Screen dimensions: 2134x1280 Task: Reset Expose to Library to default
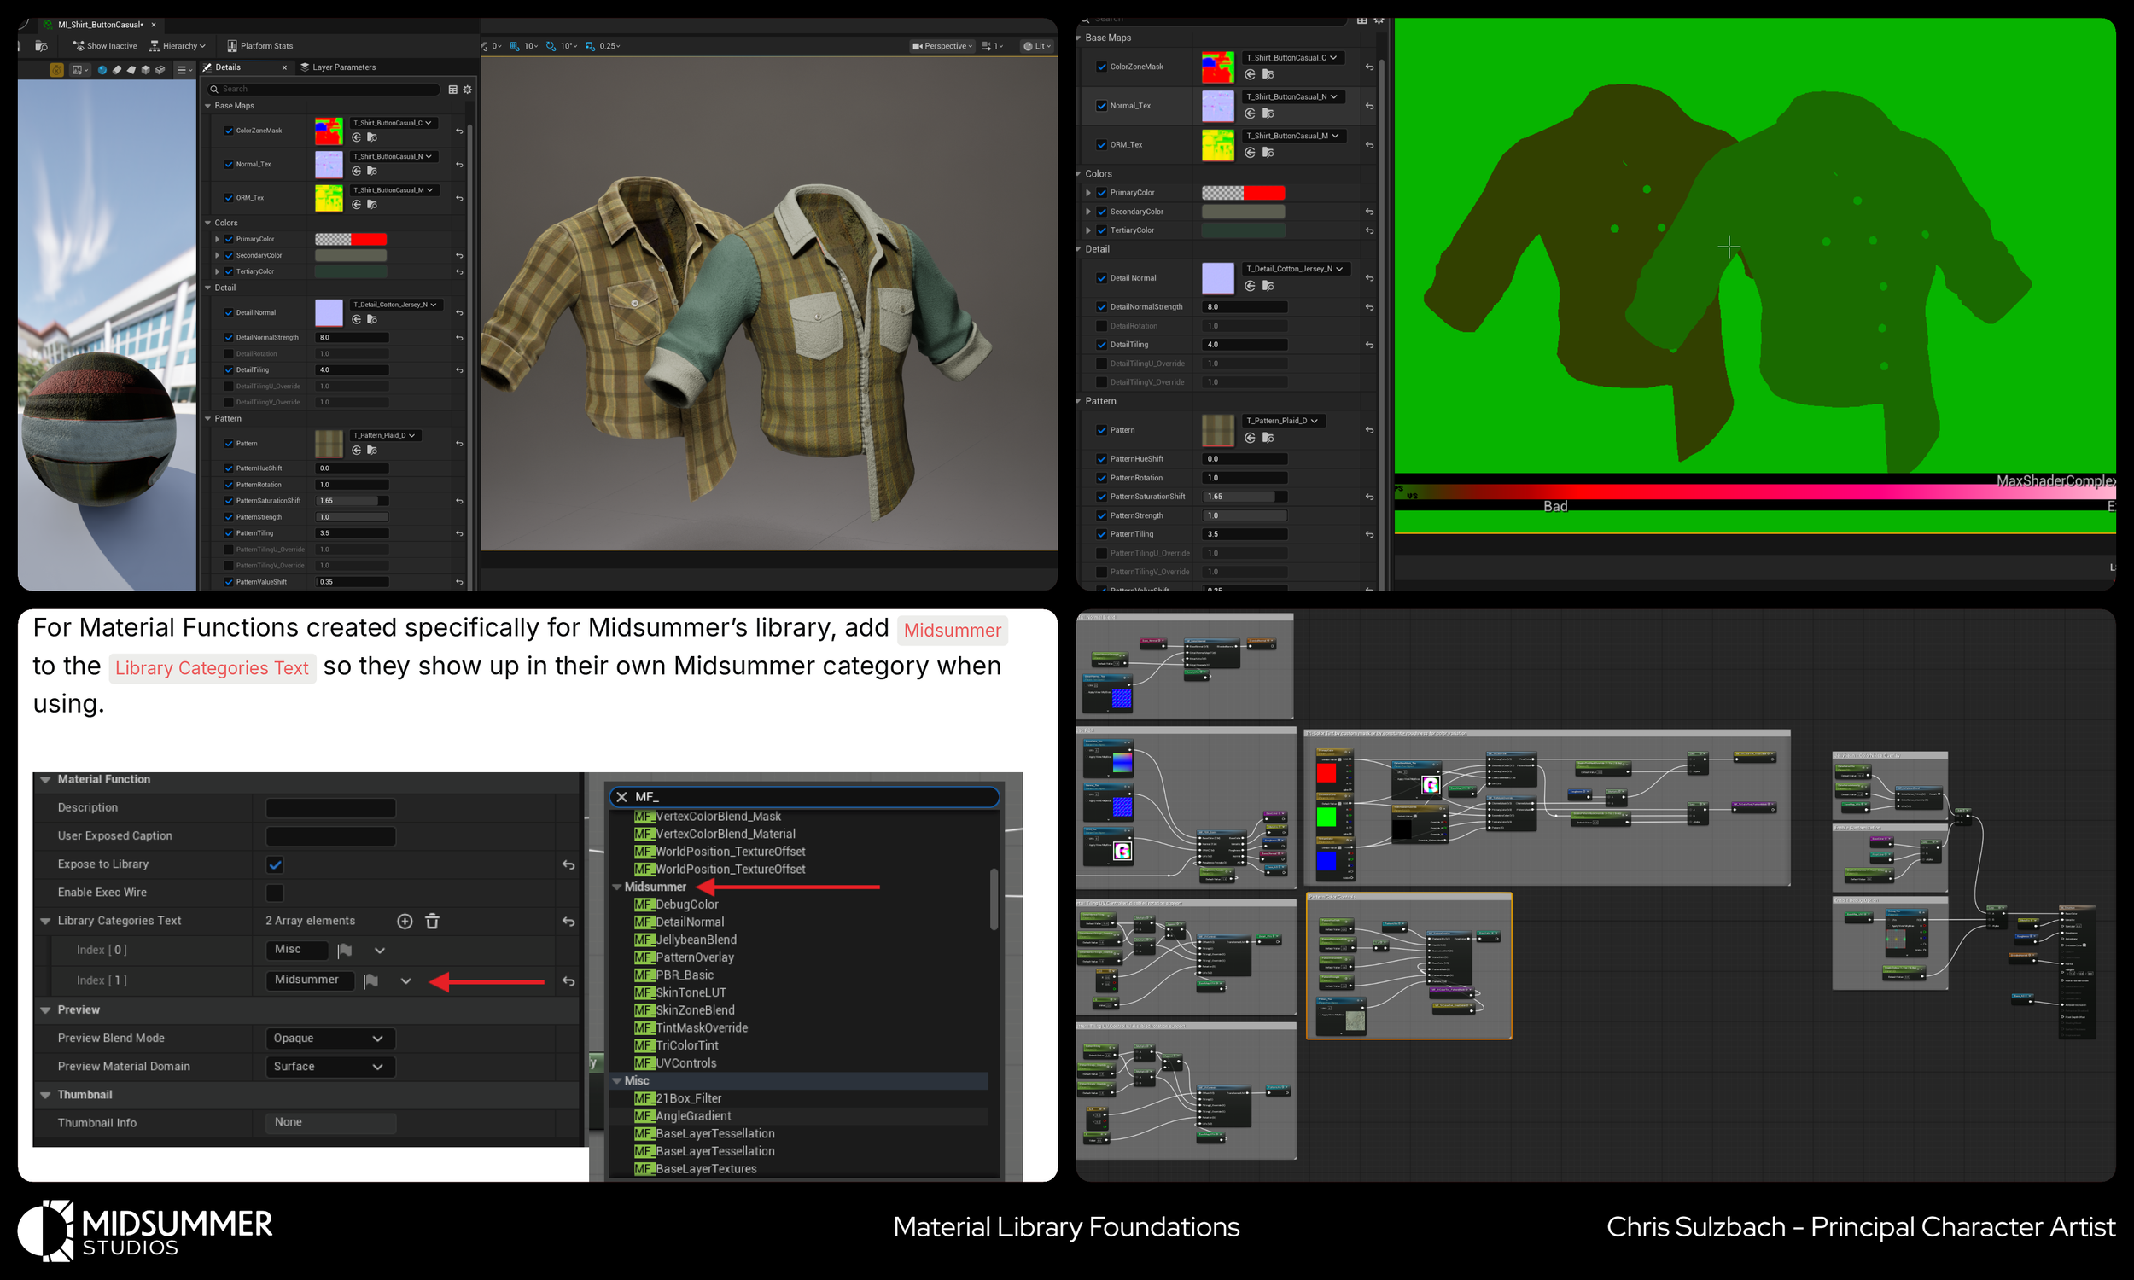pos(568,865)
